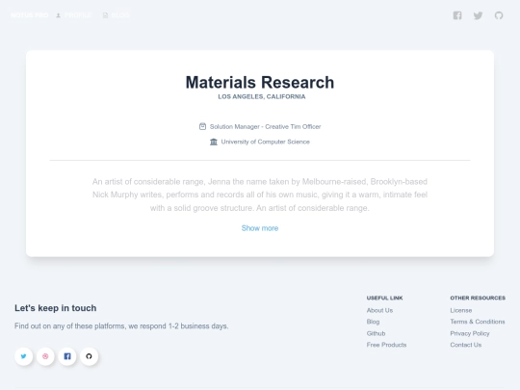Click the round Twitter button in footer
This screenshot has width=520, height=390.
[23, 356]
